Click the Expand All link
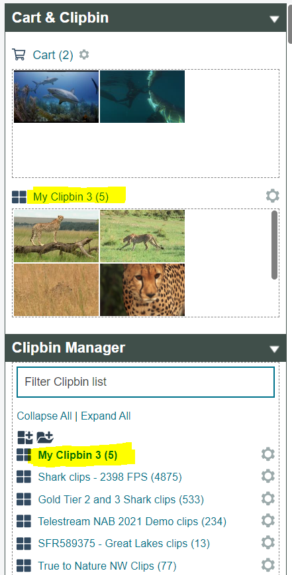Image resolution: width=292 pixels, height=575 pixels. 106,416
